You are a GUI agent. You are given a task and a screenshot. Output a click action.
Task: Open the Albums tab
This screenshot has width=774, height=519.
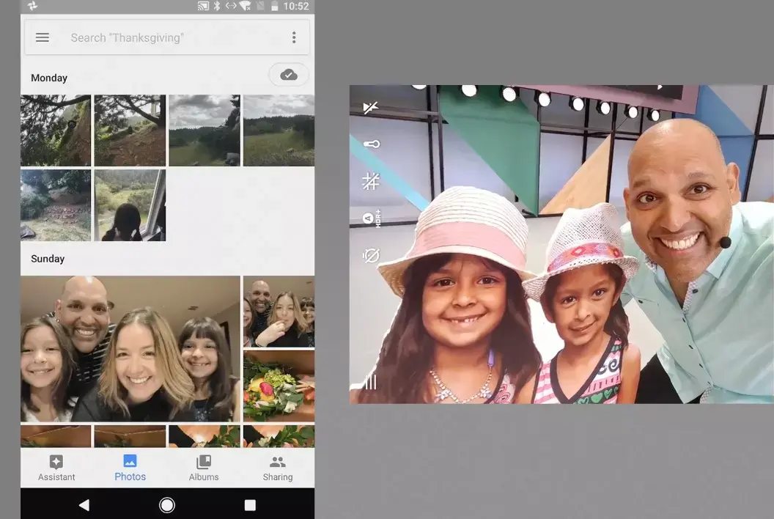(203, 468)
